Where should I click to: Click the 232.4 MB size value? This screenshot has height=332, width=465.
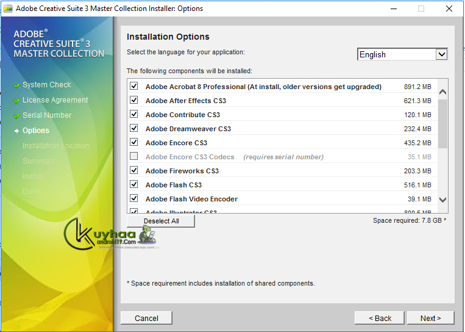tap(417, 129)
